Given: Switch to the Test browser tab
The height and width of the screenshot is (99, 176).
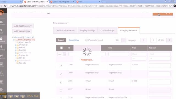Looking at the screenshot, I should (88, 2).
